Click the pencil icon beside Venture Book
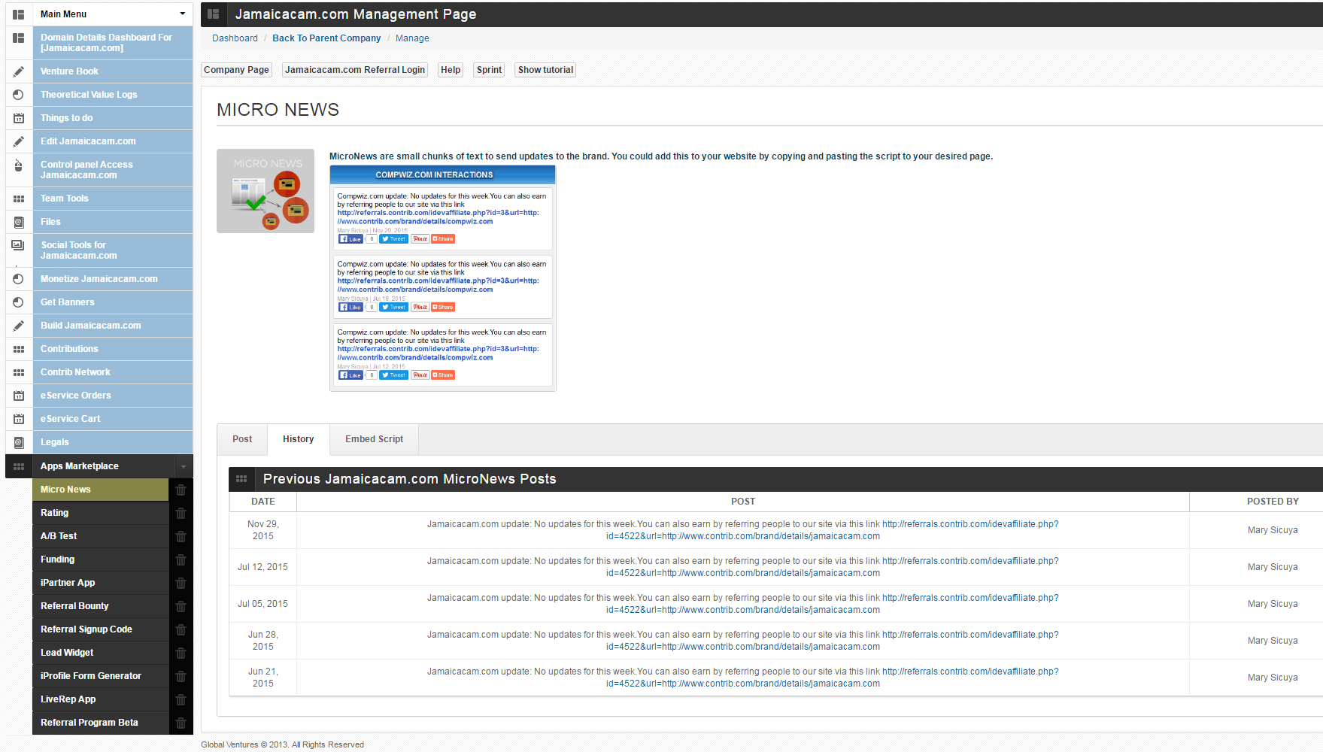This screenshot has width=1323, height=752. pyautogui.click(x=19, y=71)
